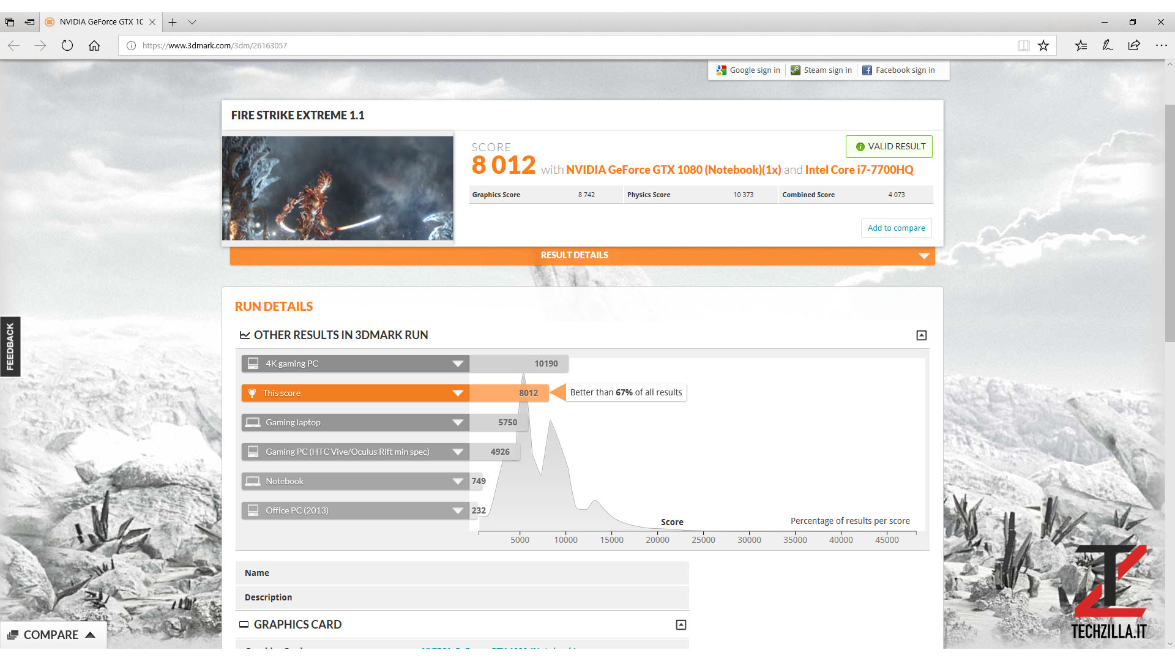Collapse the Graphics Card section
This screenshot has height=661, width=1175.
[681, 625]
